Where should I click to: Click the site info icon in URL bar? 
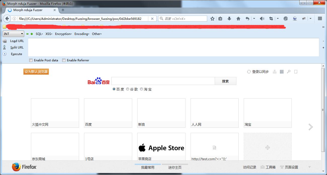click(14, 19)
